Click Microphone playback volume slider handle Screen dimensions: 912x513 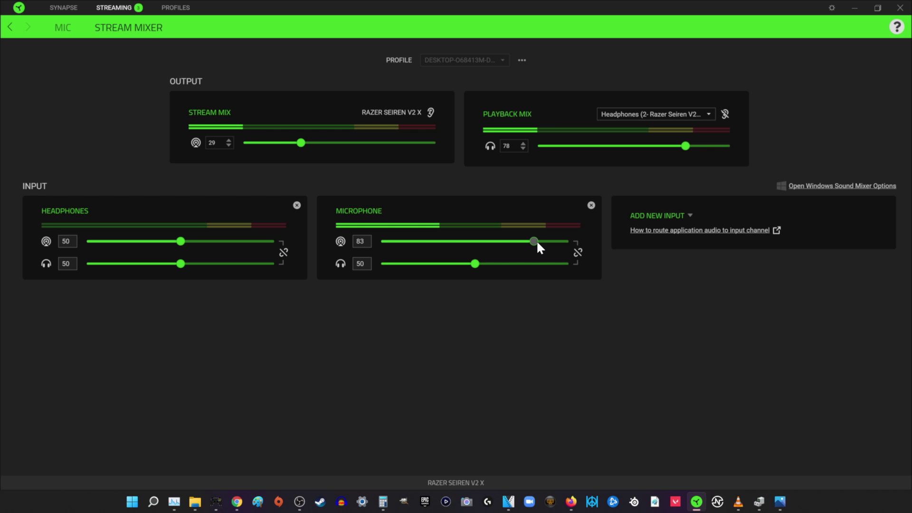[475, 264]
